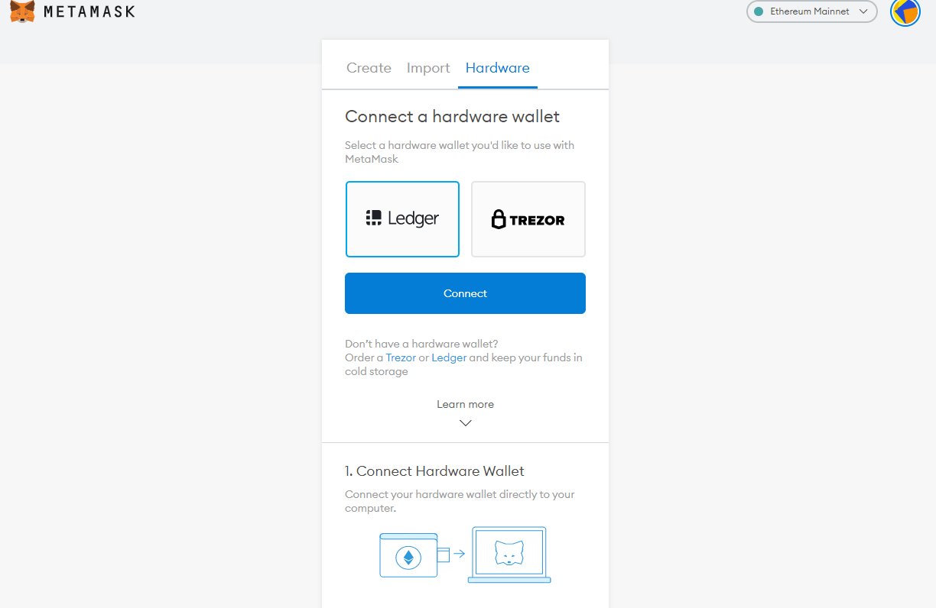Switch to the Create tab
Screen dimensions: 936x608
(x=369, y=68)
